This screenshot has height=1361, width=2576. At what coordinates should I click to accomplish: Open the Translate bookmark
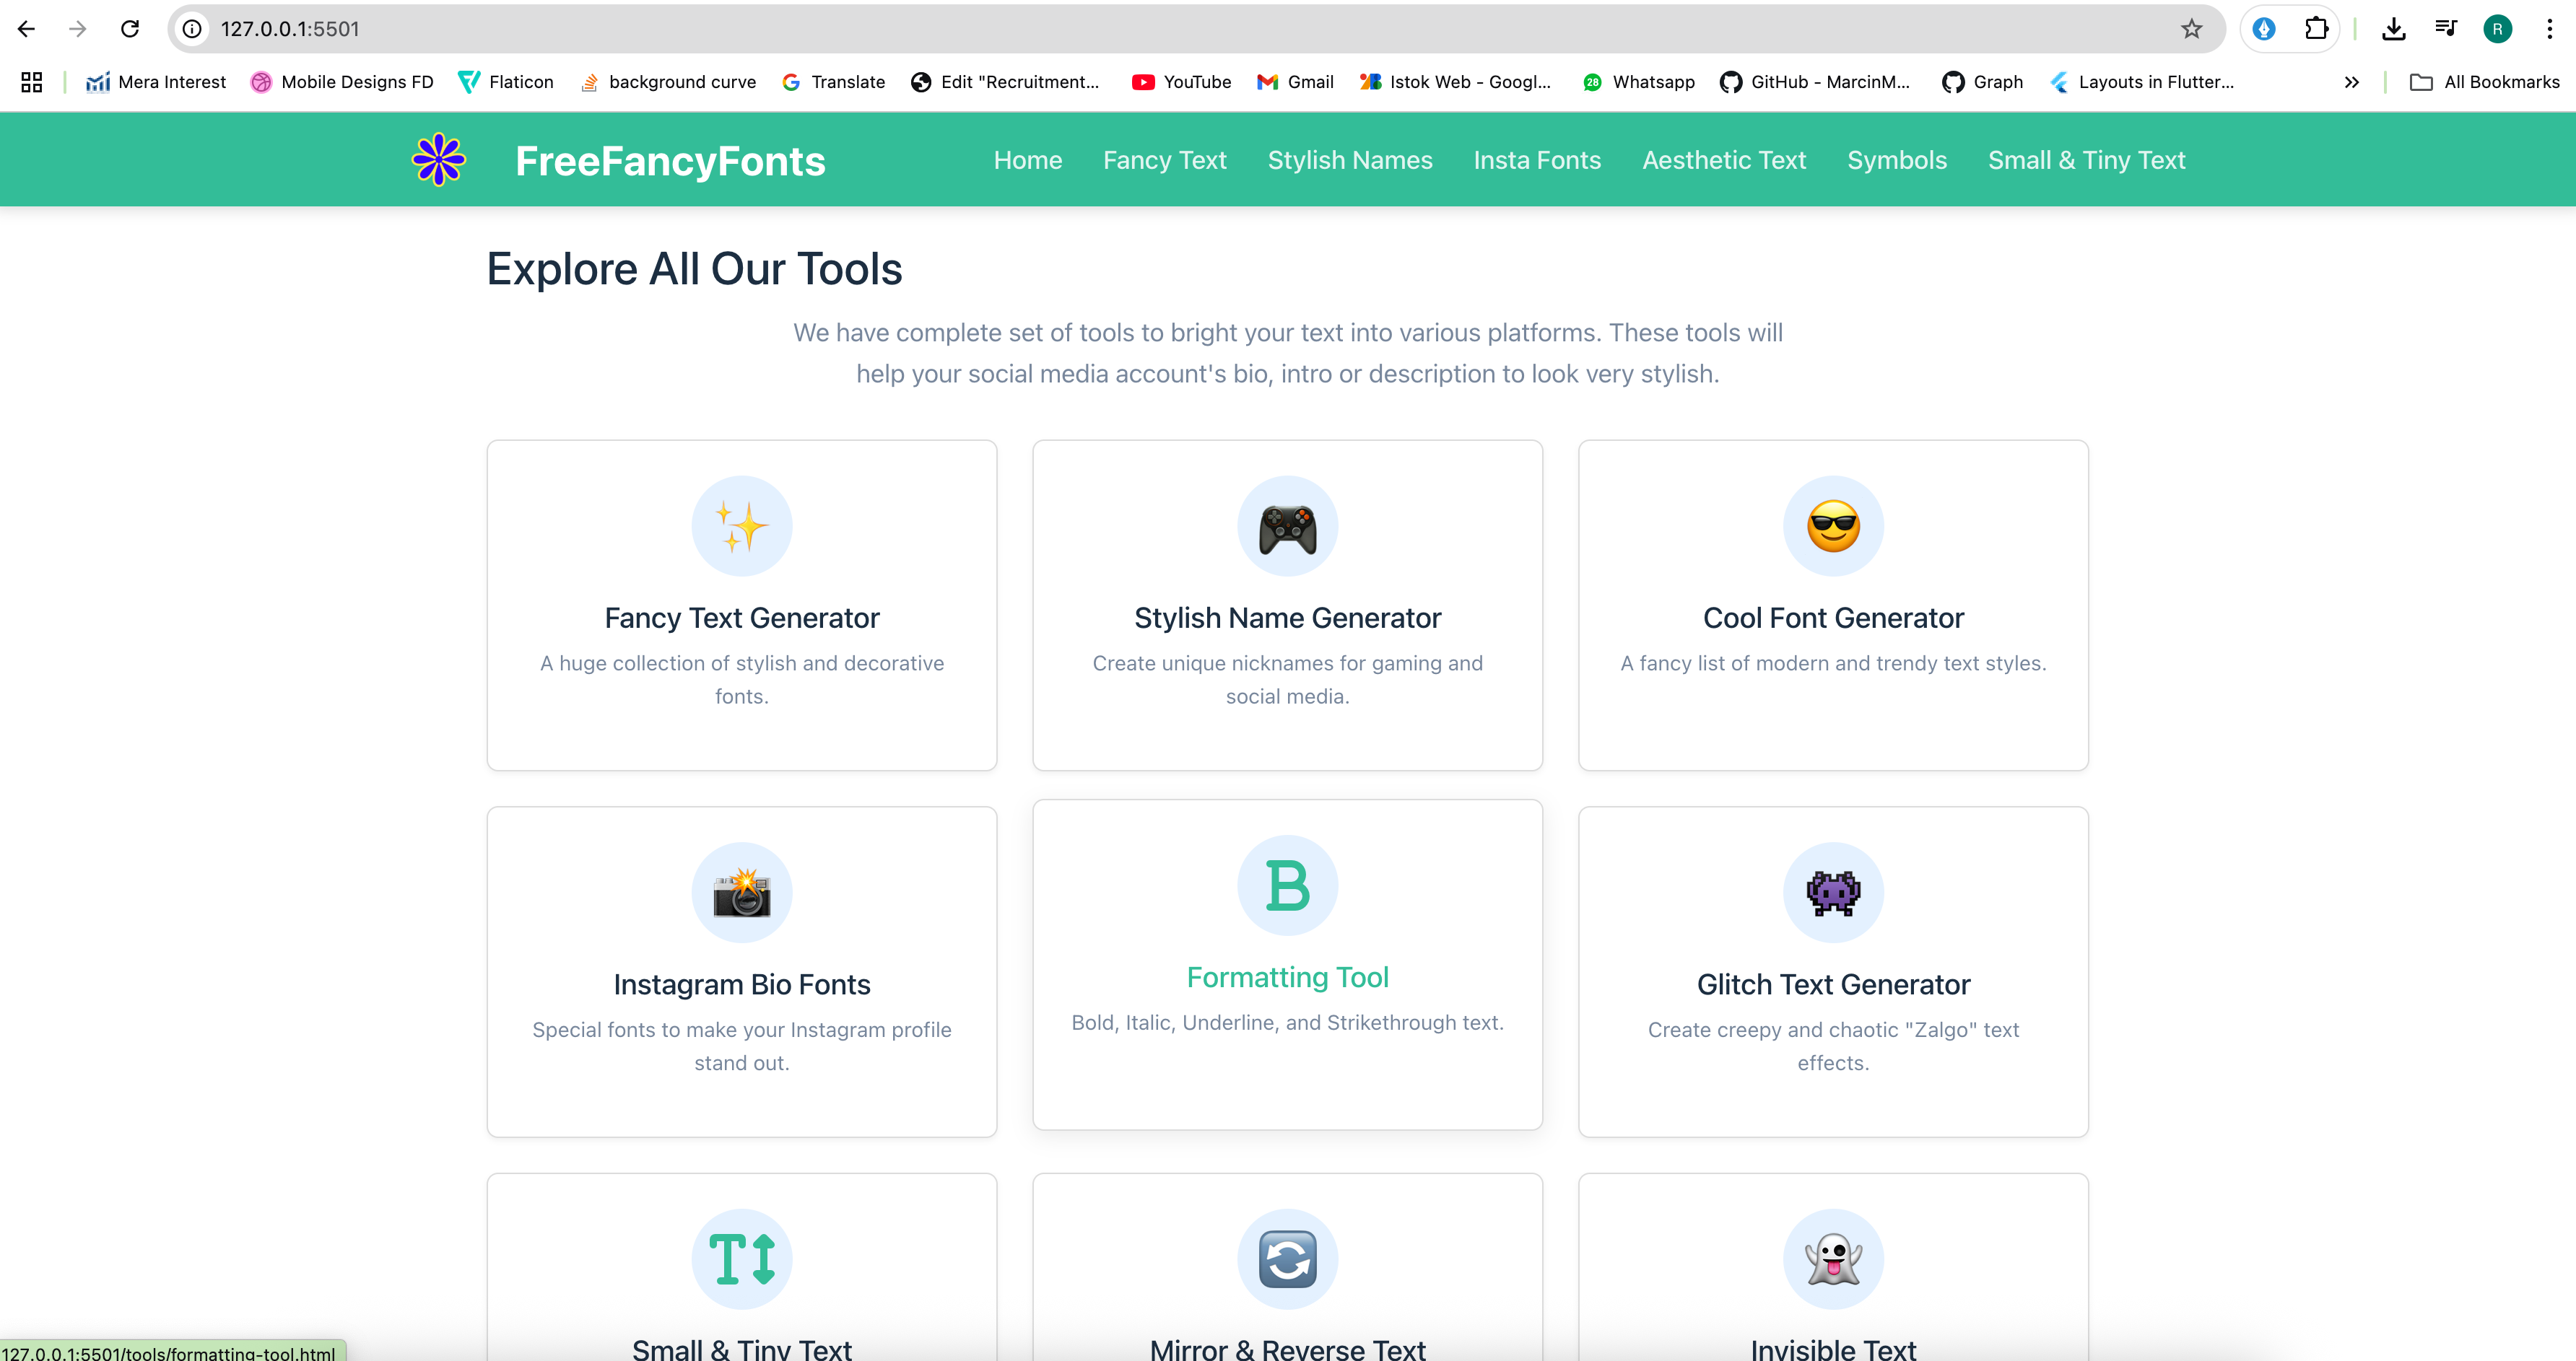coord(834,82)
